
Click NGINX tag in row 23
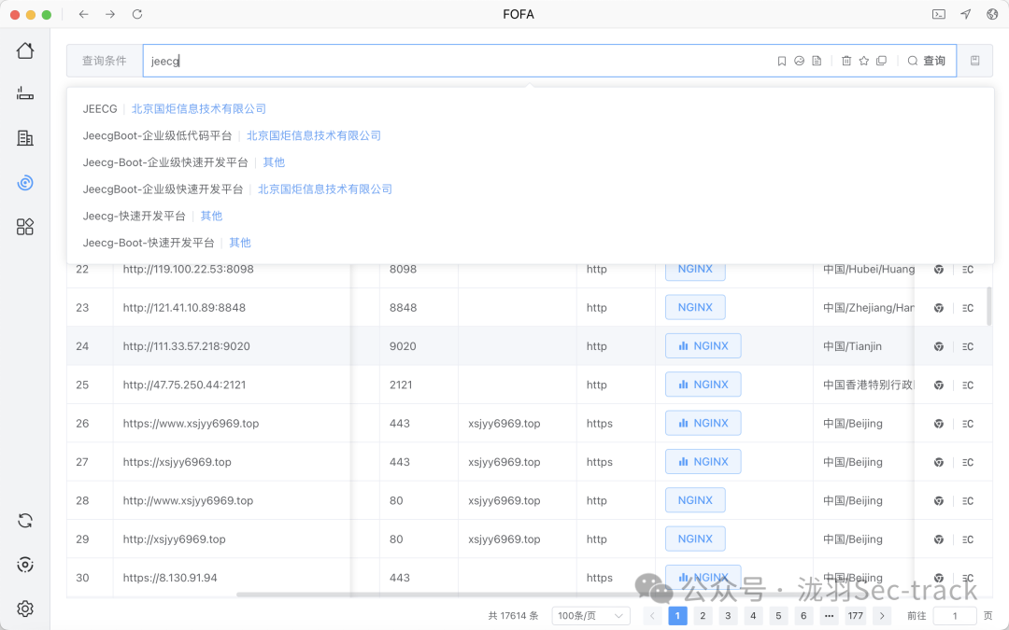[695, 307]
